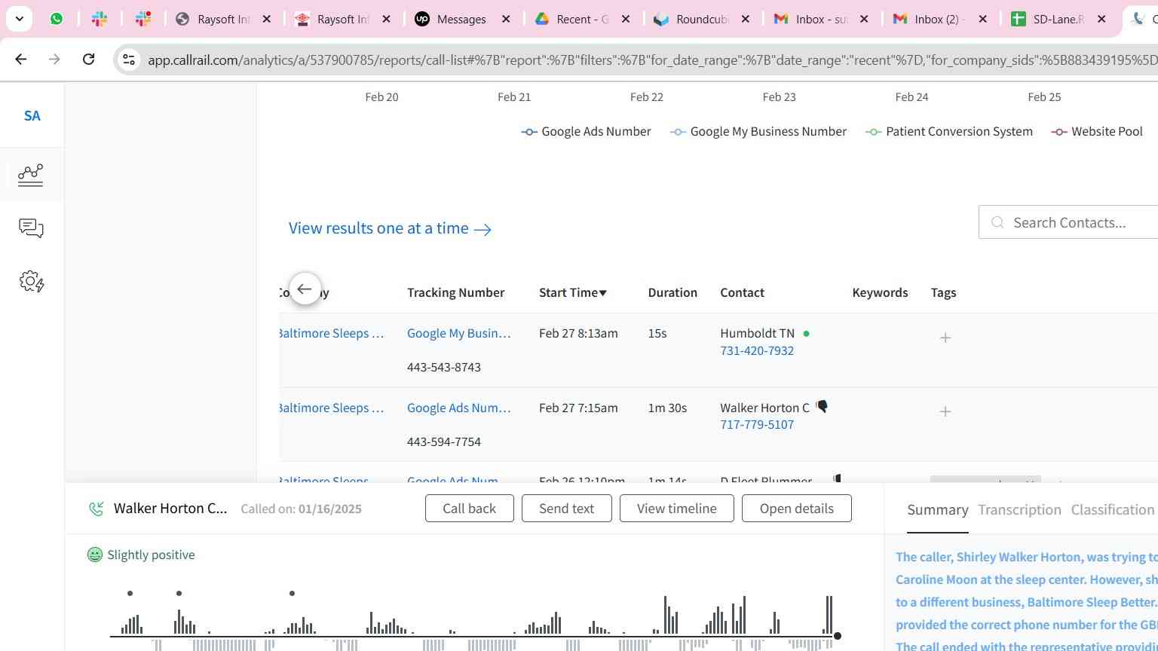
Task: Click the SA account avatar
Action: point(32,116)
